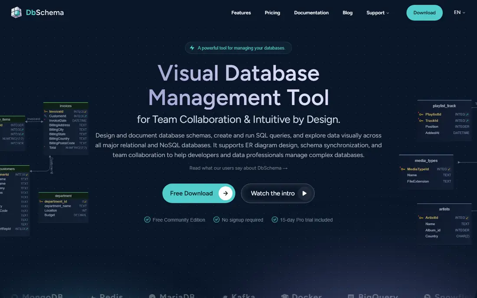Click the lightning bolt icon in banner

[x=192, y=48]
